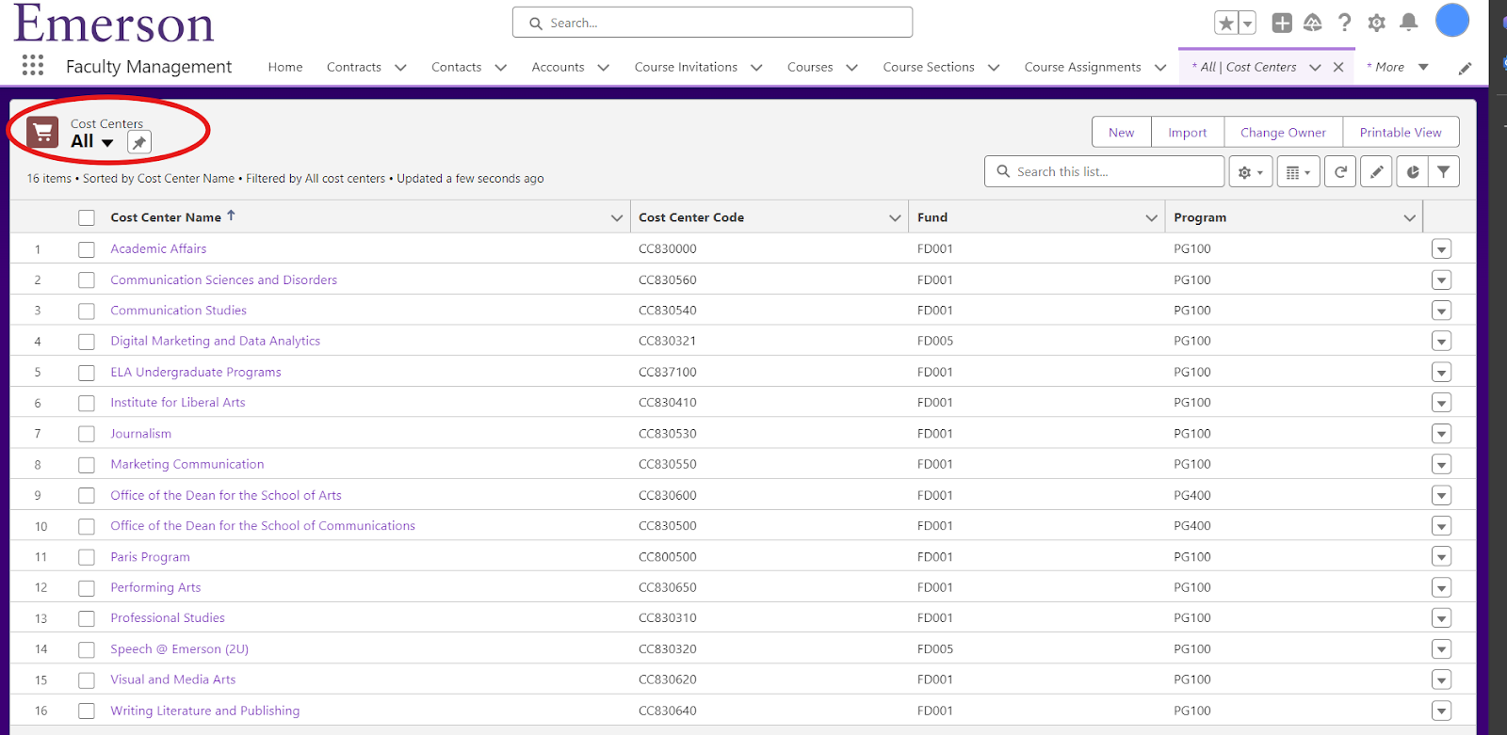
Task: Open the Salesforce Trailhead guidance icon
Action: pos(1313,24)
